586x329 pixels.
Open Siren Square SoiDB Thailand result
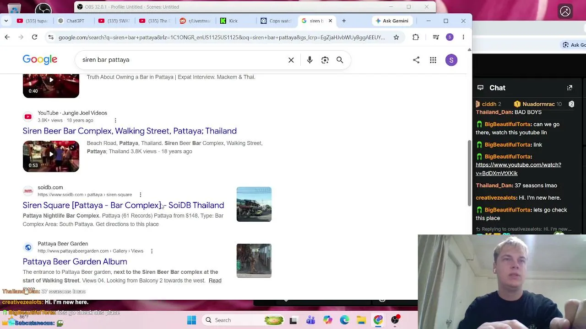coord(123,206)
